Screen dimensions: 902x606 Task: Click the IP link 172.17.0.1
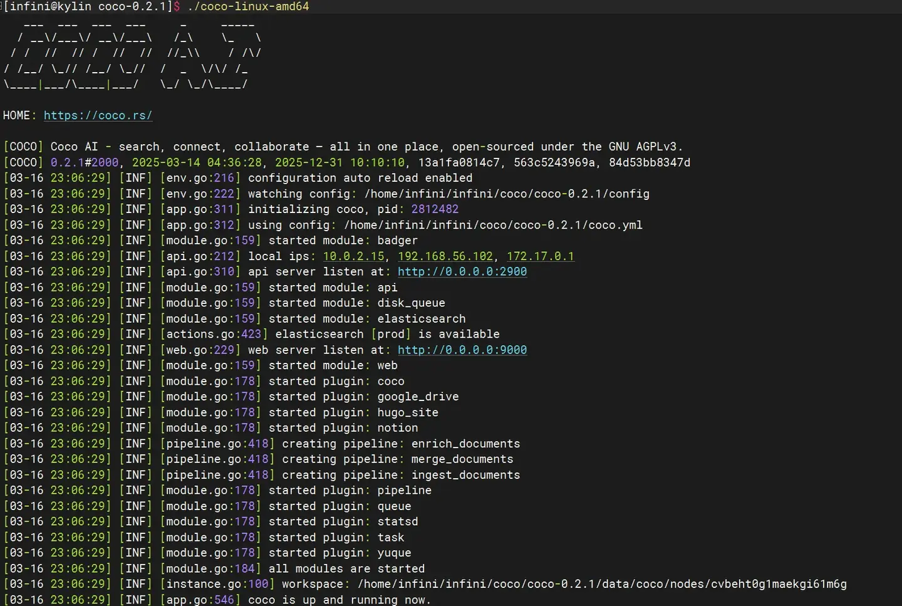click(540, 256)
